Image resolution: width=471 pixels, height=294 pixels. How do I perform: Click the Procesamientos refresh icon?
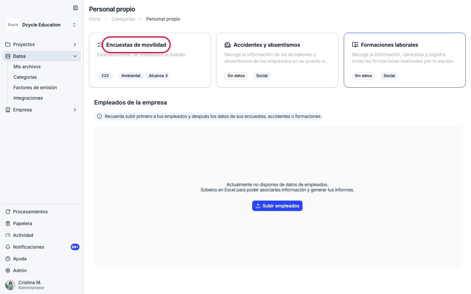8,212
